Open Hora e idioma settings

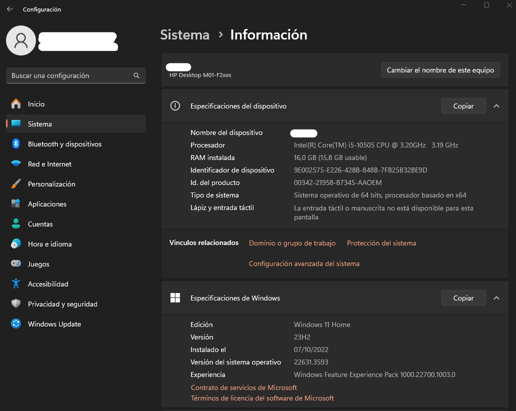click(x=76, y=244)
